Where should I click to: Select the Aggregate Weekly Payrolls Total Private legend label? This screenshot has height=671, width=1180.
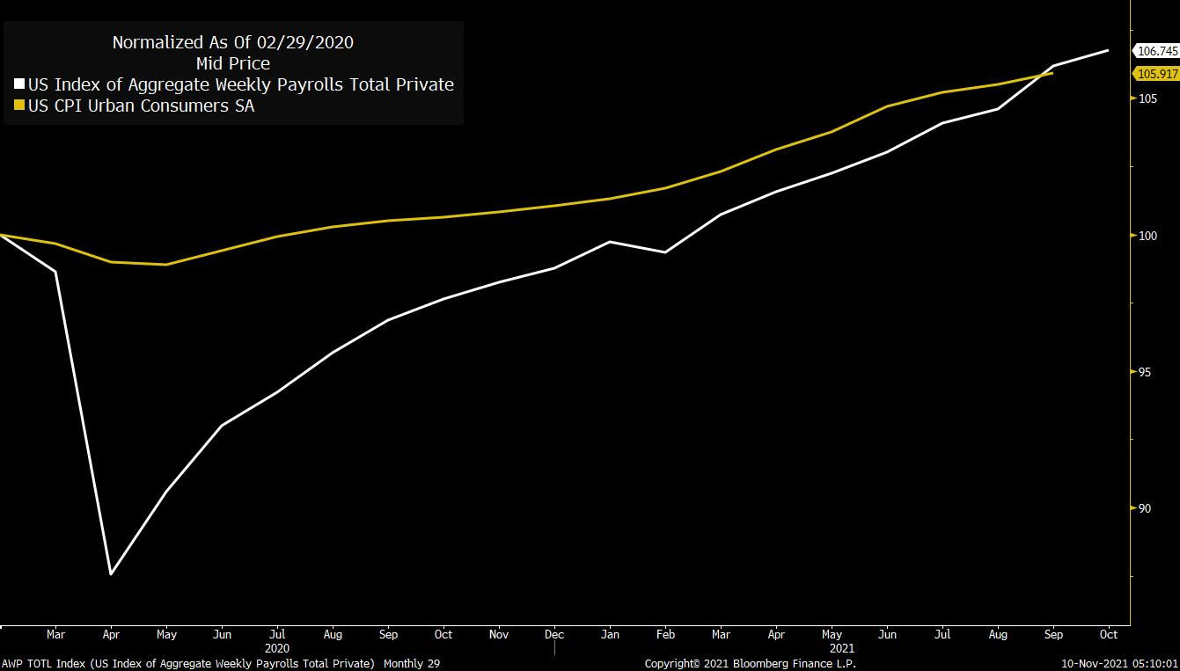coord(241,85)
